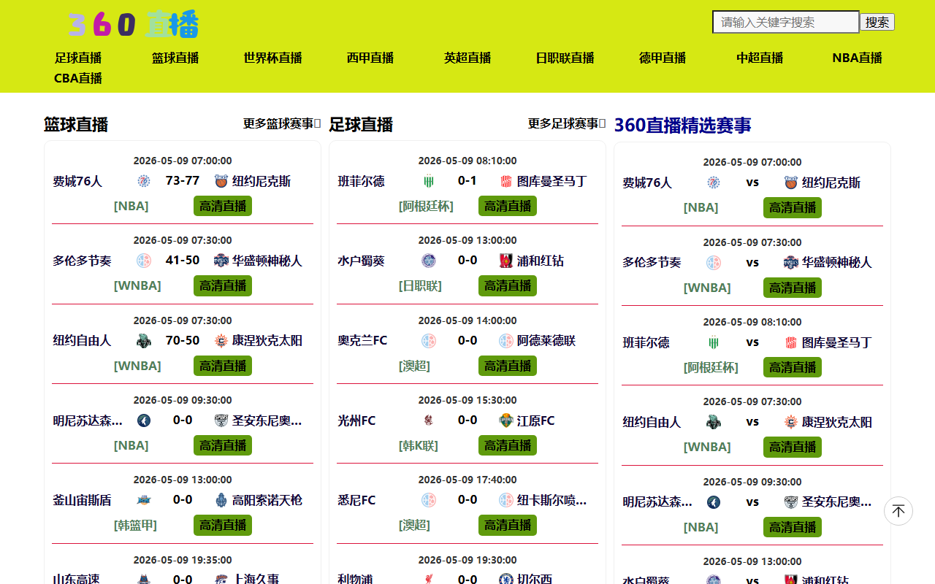The height and width of the screenshot is (584, 935).
Task: Click 高清直播 for 费城76人 in 精选赛事
Action: [793, 207]
